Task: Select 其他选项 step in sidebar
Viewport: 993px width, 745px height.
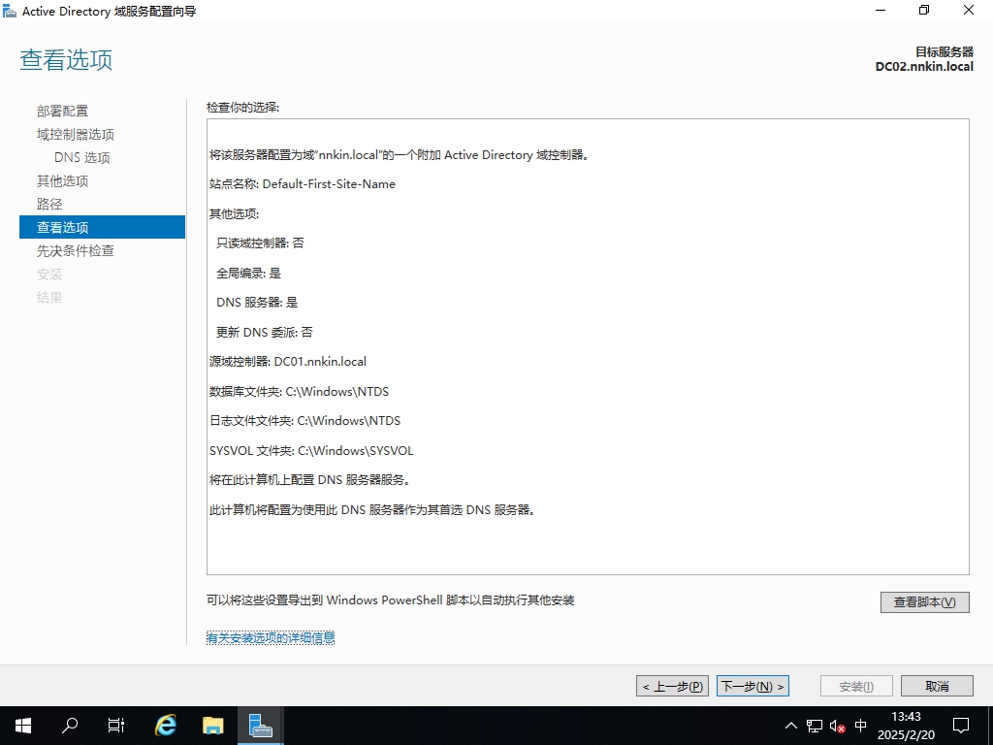Action: 63,180
